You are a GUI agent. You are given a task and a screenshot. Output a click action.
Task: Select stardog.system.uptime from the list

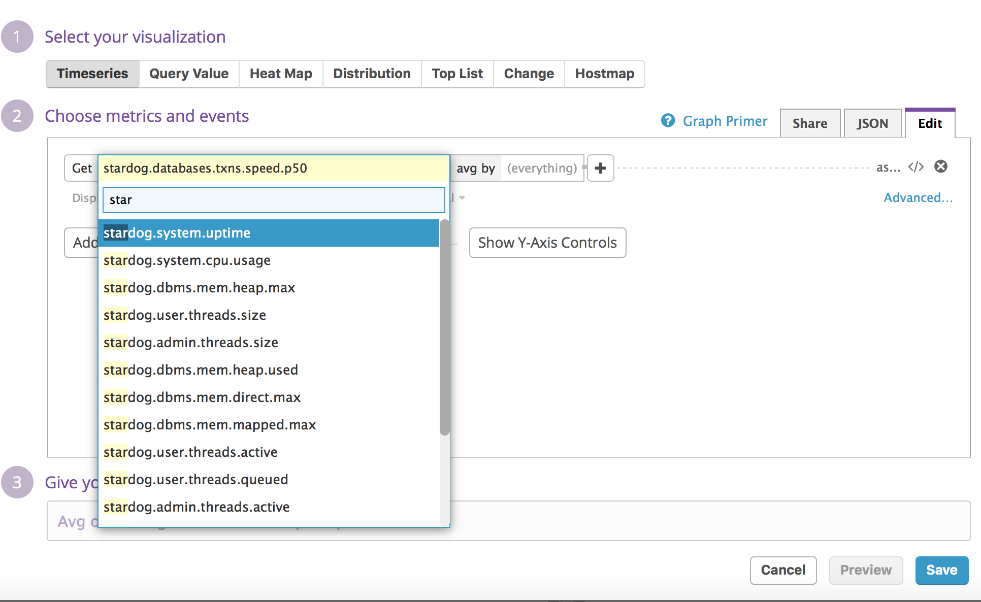pyautogui.click(x=269, y=233)
